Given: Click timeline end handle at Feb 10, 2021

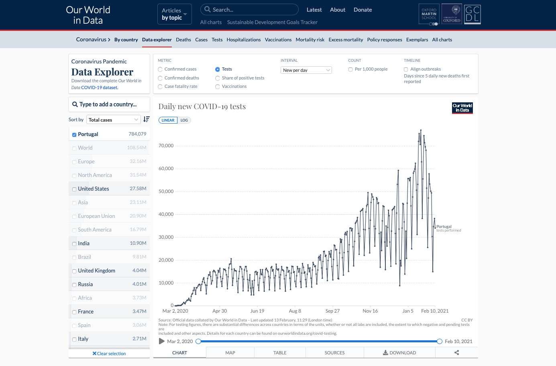Looking at the screenshot, I should pos(440,342).
